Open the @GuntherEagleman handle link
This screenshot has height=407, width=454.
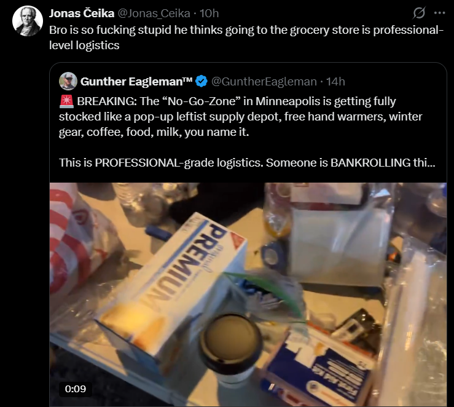pos(264,82)
